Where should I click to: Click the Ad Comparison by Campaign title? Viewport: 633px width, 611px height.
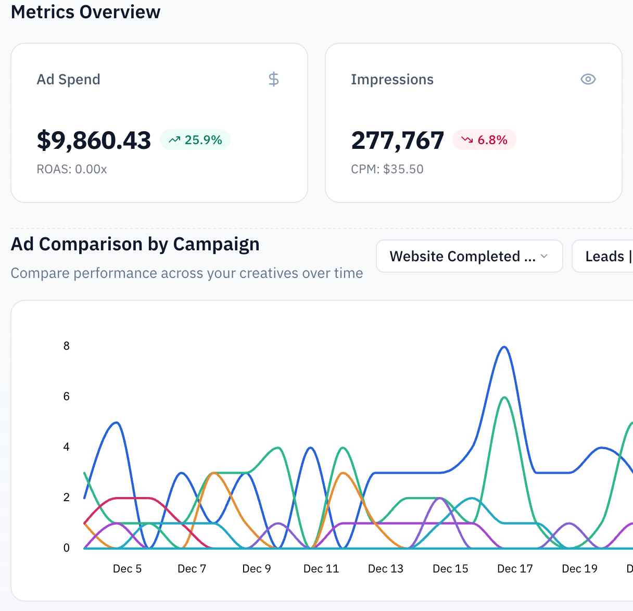(x=135, y=244)
